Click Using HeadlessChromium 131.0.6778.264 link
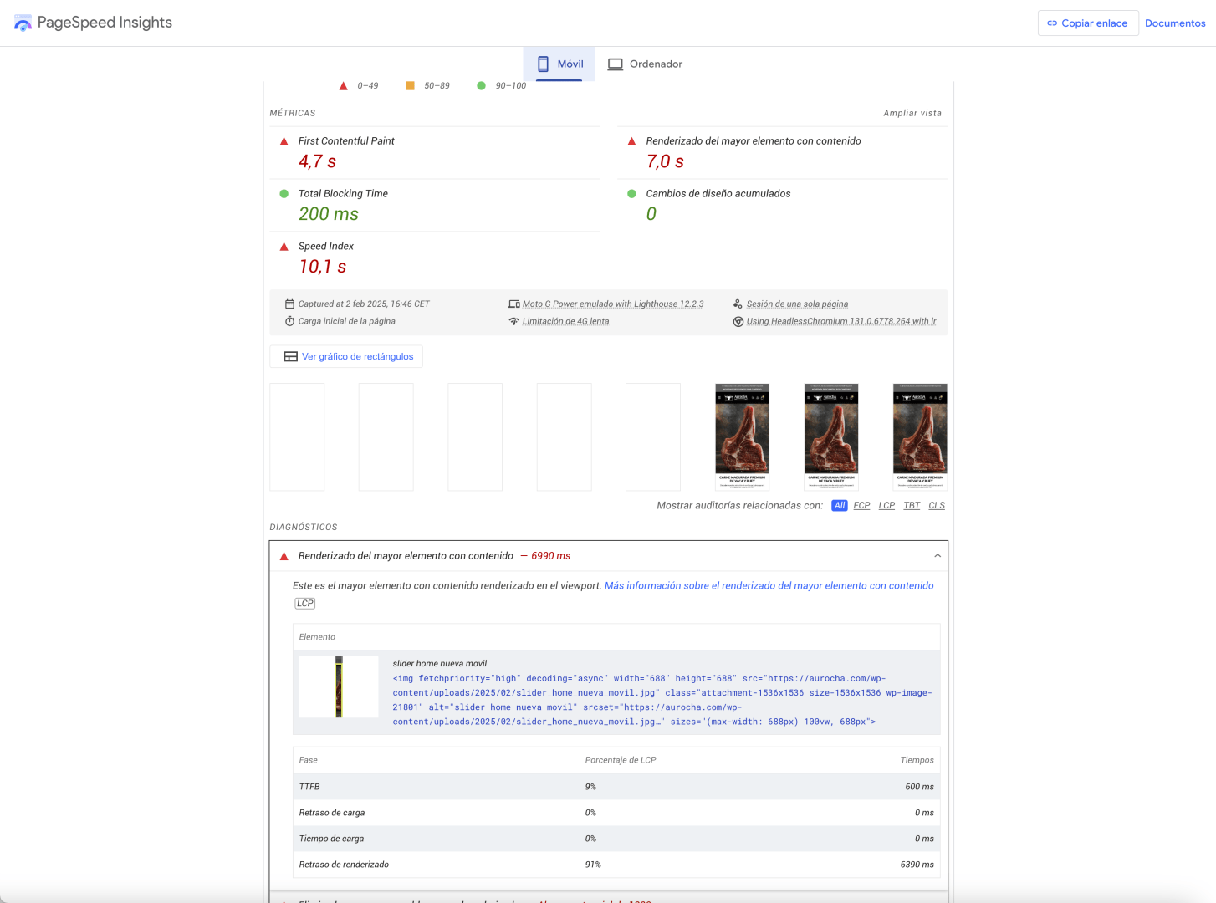Viewport: 1216px width, 903px height. 841,321
